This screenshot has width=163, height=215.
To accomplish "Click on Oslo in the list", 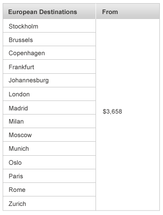I will click(49, 162).
